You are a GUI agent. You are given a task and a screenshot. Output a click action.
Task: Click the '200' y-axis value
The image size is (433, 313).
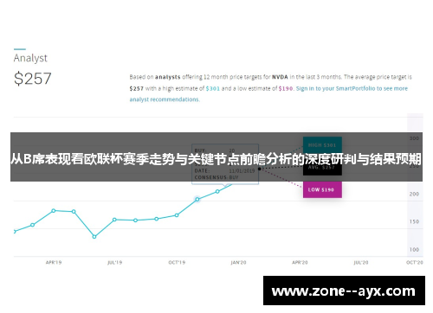[x=414, y=194]
